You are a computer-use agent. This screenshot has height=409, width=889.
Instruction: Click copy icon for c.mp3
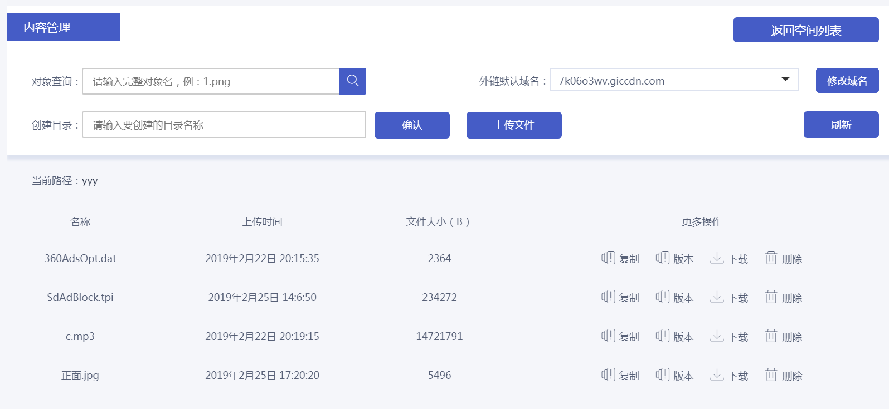click(x=608, y=336)
